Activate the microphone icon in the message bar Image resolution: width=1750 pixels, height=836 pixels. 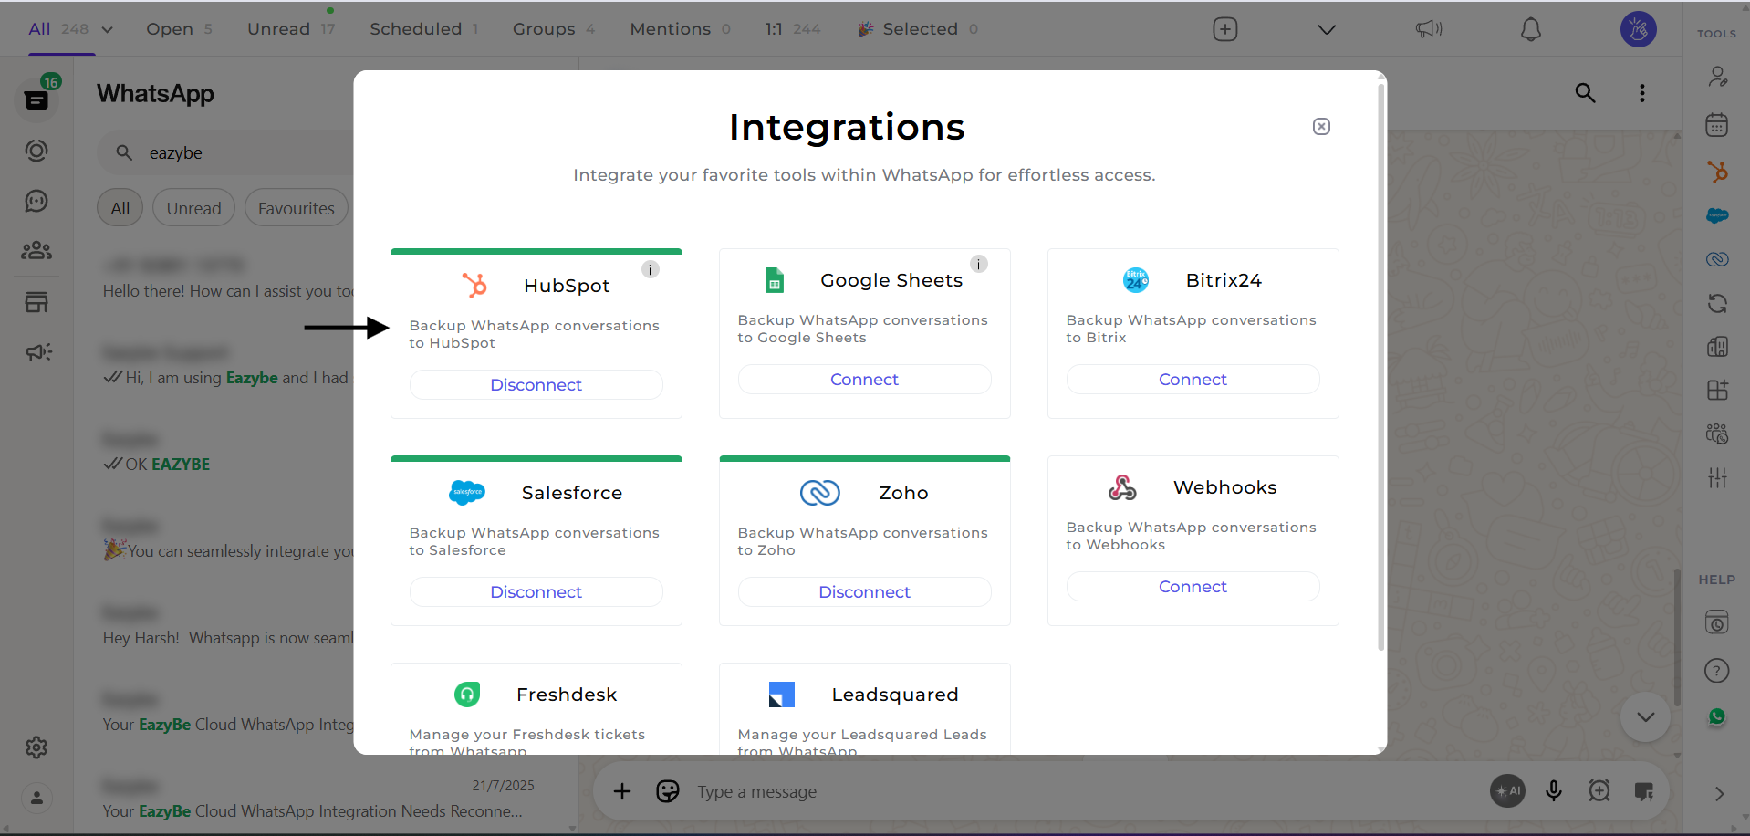[1554, 791]
